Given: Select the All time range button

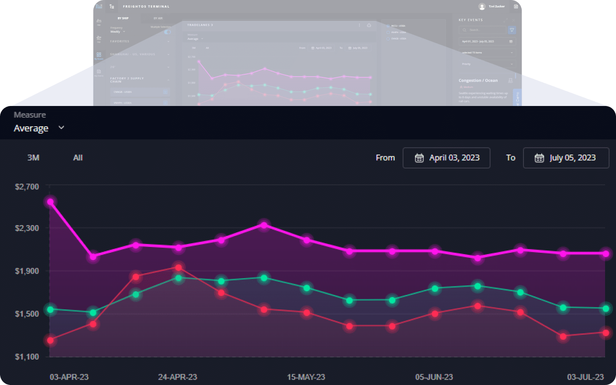Looking at the screenshot, I should (x=78, y=158).
